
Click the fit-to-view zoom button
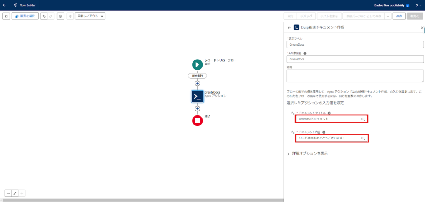[x=15, y=193]
